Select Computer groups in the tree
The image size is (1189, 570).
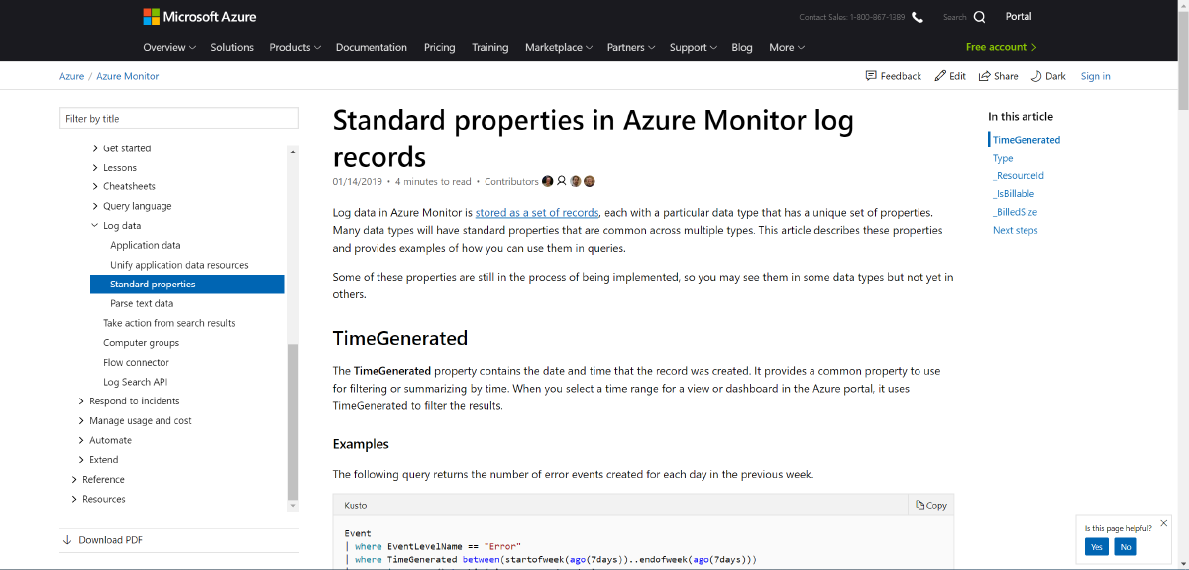142,343
